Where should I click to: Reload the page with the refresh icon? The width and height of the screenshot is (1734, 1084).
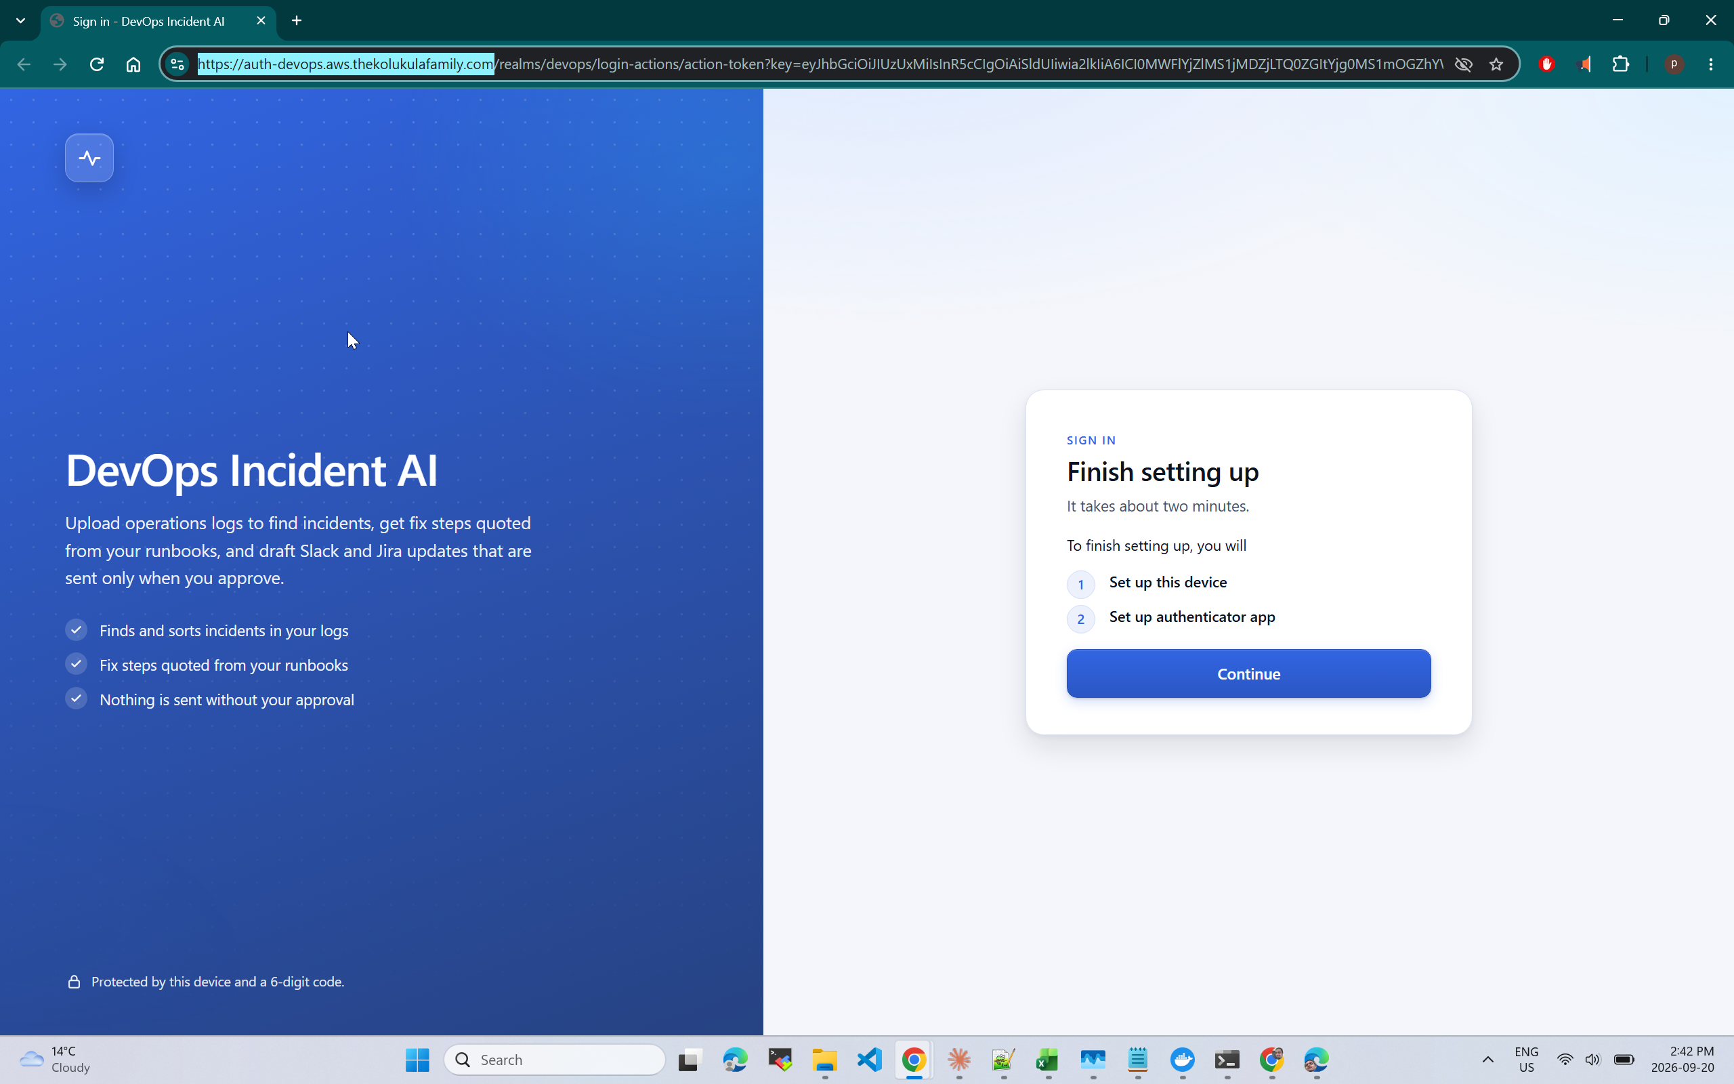pos(97,64)
